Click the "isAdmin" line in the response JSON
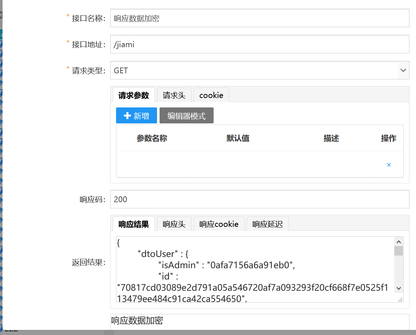Screen dimensions: 416x335 (x=227, y=265)
